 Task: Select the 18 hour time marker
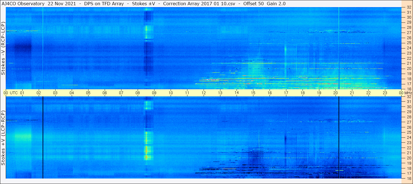pyautogui.click(x=303, y=93)
